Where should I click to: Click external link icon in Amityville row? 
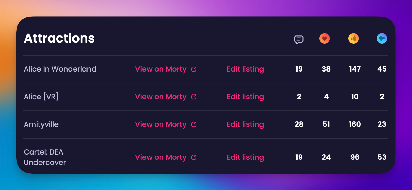194,124
